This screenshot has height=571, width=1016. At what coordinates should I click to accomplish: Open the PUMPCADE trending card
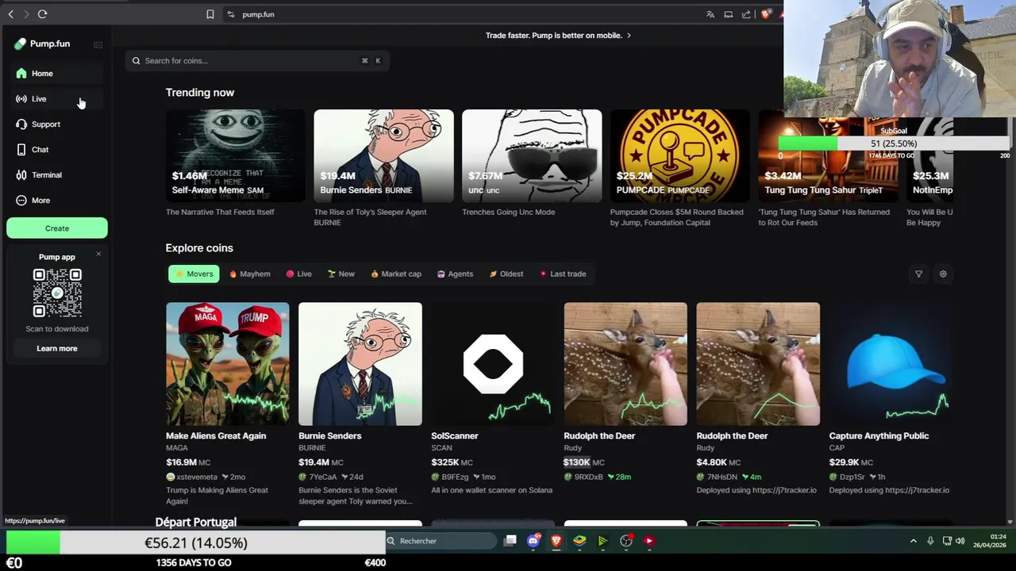coord(679,155)
